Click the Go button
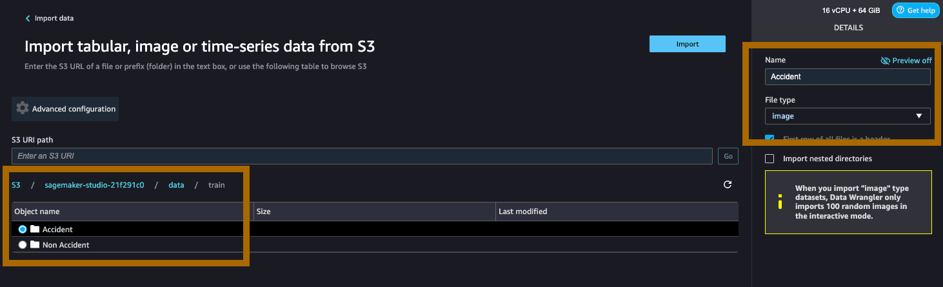Viewport: 943px width, 287px height. (728, 156)
